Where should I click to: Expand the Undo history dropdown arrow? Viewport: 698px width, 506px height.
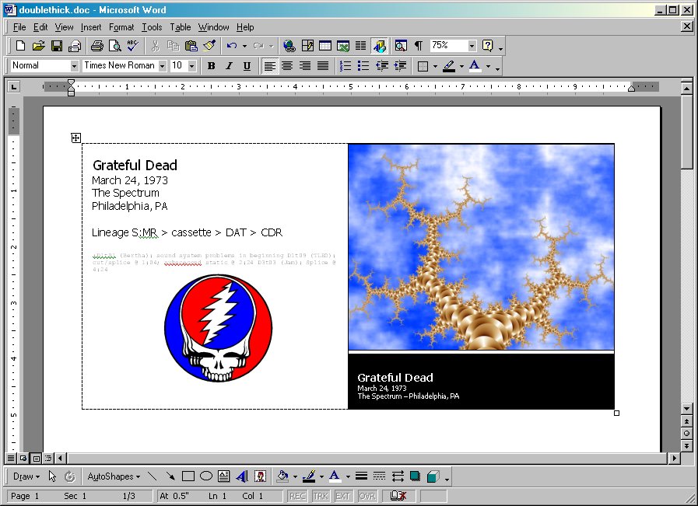(x=244, y=45)
